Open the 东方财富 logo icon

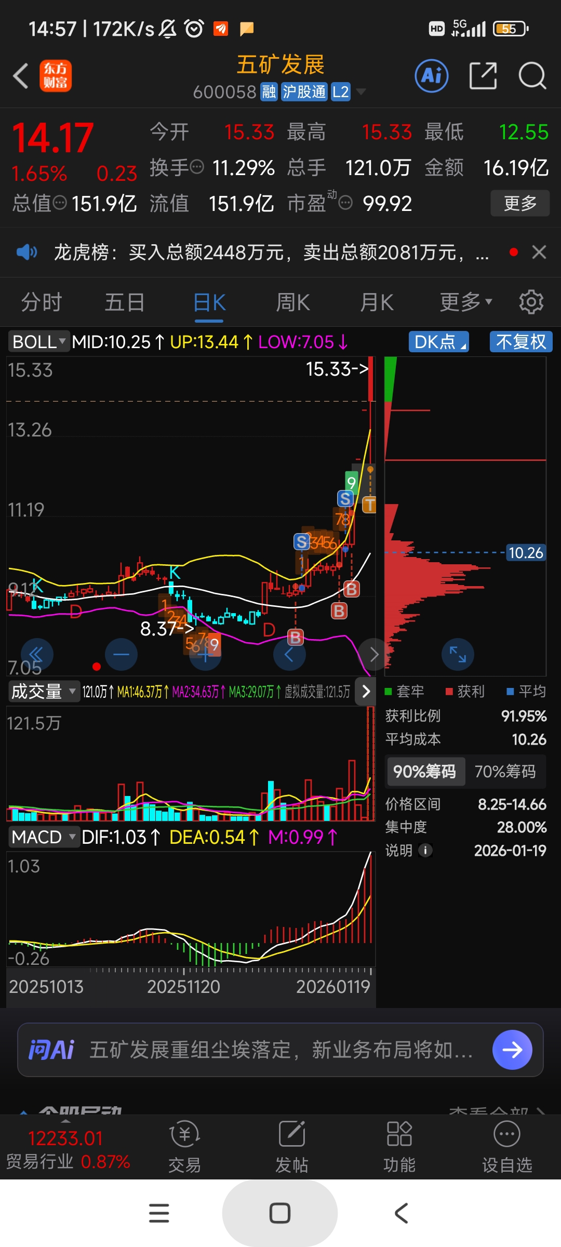click(56, 76)
